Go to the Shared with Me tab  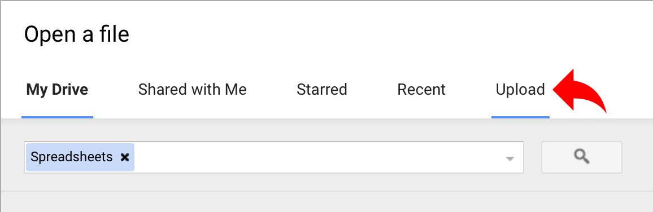[193, 90]
